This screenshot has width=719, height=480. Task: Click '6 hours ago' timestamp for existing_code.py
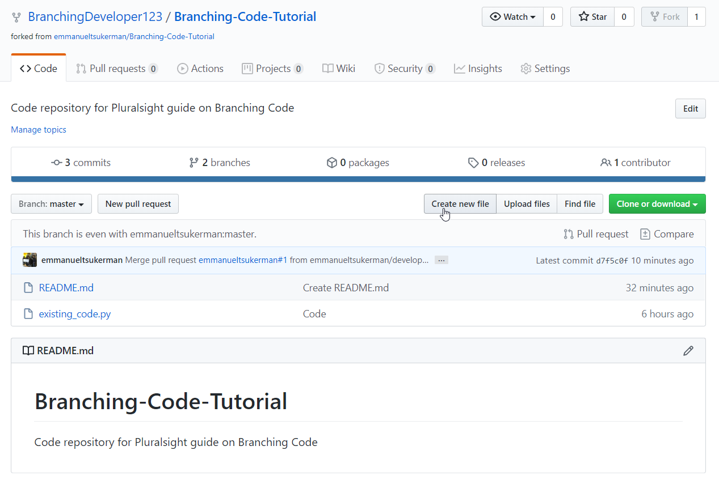[x=667, y=314]
